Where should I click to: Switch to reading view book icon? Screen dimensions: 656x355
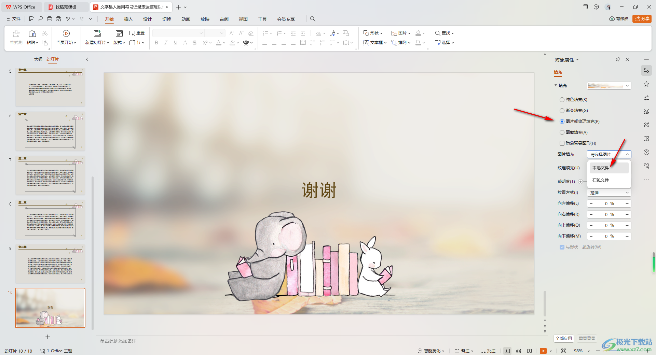pos(529,351)
